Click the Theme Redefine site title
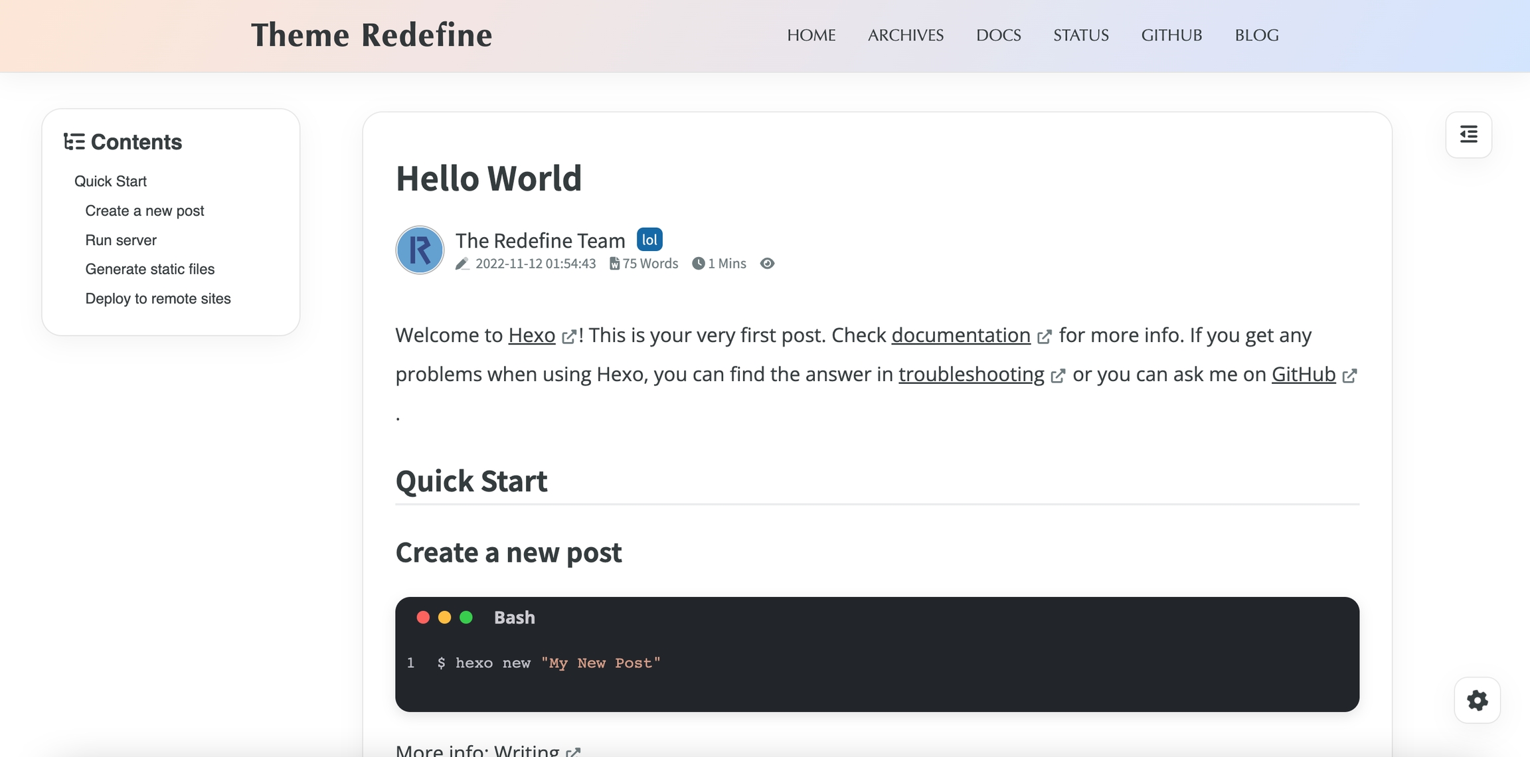Screen dimensions: 1530x757 [x=371, y=35]
